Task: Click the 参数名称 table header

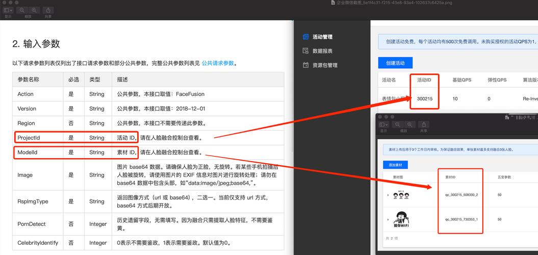Action: click(x=38, y=80)
